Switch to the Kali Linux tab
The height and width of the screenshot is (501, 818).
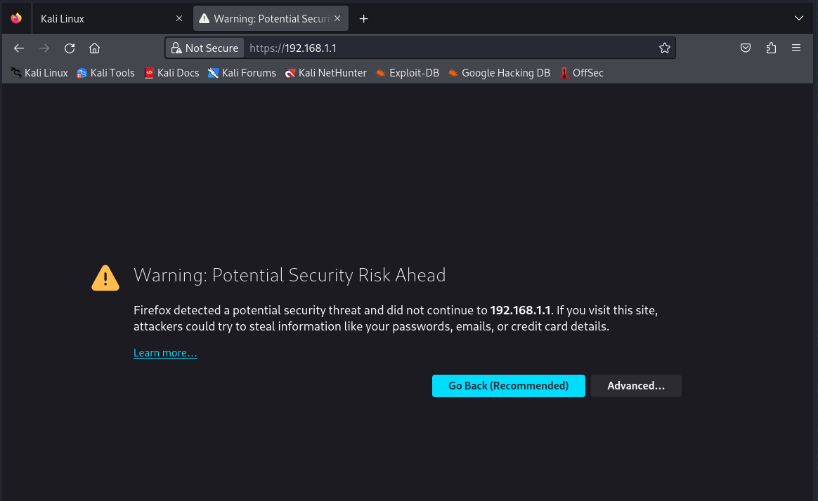[98, 19]
